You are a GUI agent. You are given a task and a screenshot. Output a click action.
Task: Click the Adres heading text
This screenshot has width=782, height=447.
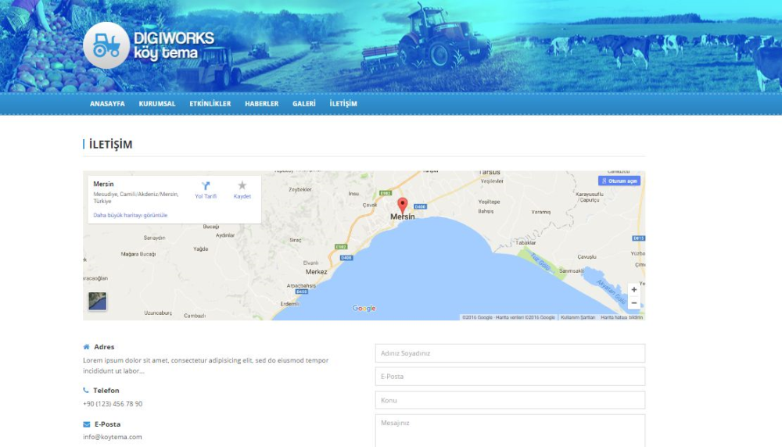point(104,347)
